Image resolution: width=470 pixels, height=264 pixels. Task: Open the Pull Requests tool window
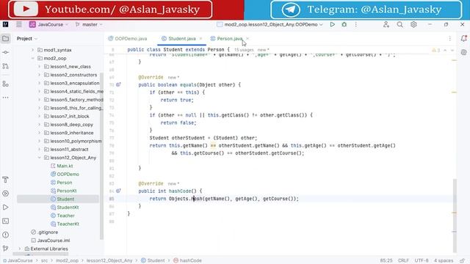[x=5, y=66]
